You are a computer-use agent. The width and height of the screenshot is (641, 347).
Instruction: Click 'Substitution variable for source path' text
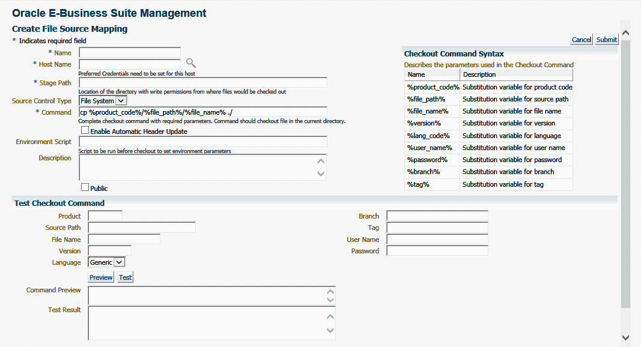click(515, 99)
